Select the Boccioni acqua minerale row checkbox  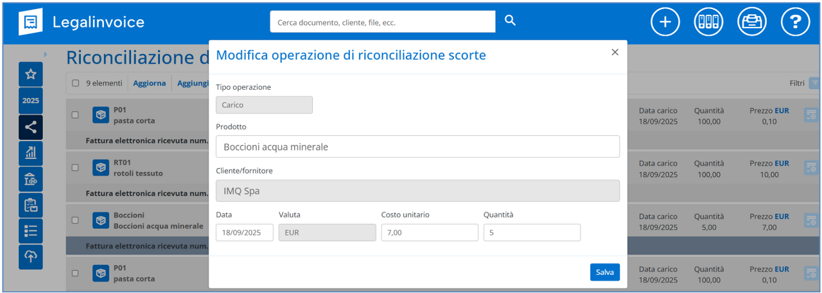coord(75,220)
